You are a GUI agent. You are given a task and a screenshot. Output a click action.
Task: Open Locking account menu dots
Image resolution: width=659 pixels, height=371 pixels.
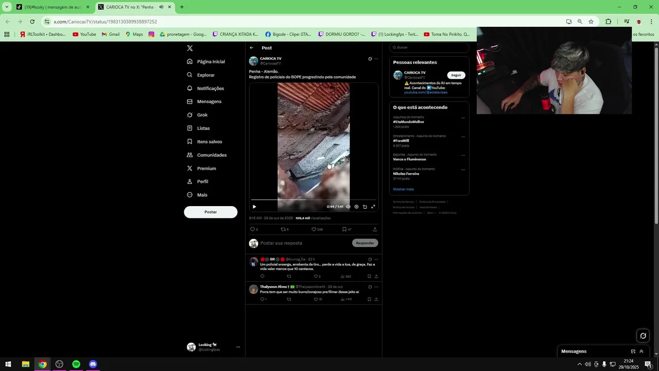(238, 347)
